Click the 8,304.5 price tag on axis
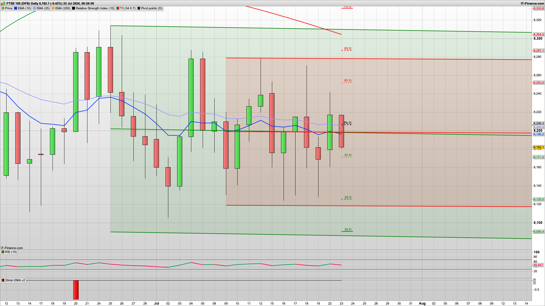545x306 pixels. click(x=538, y=35)
